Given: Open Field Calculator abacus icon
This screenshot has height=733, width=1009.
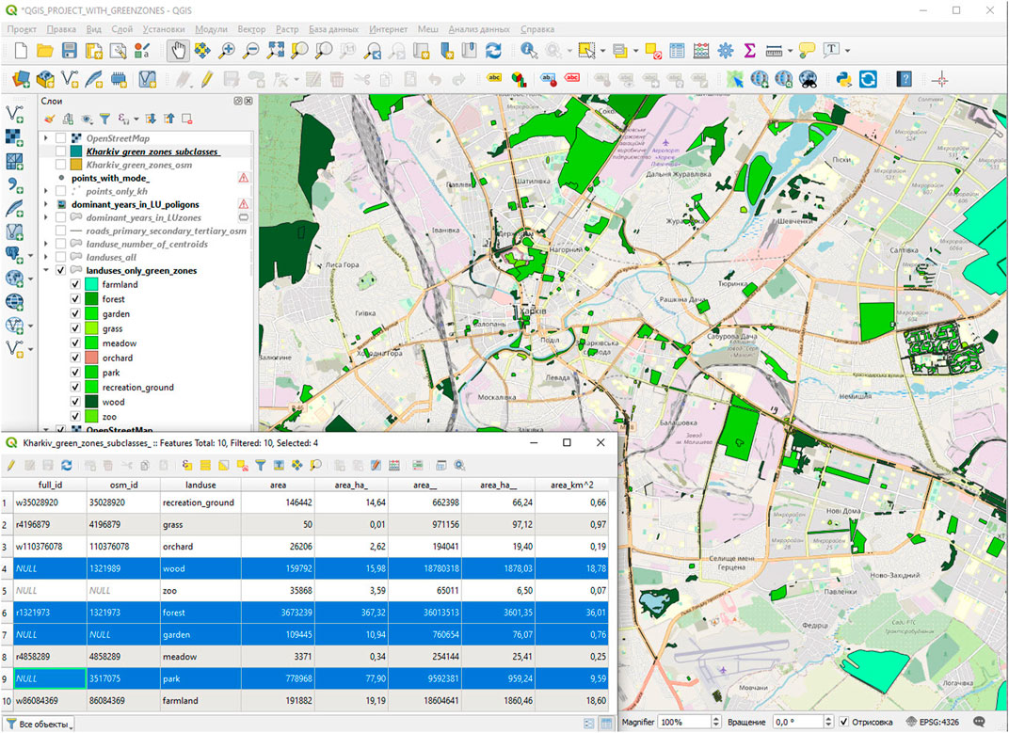Looking at the screenshot, I should coord(701,50).
